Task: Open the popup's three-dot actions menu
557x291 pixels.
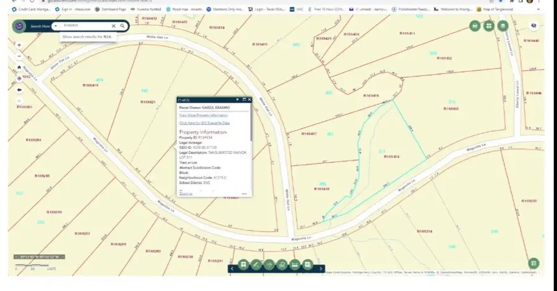Action: pos(244,193)
